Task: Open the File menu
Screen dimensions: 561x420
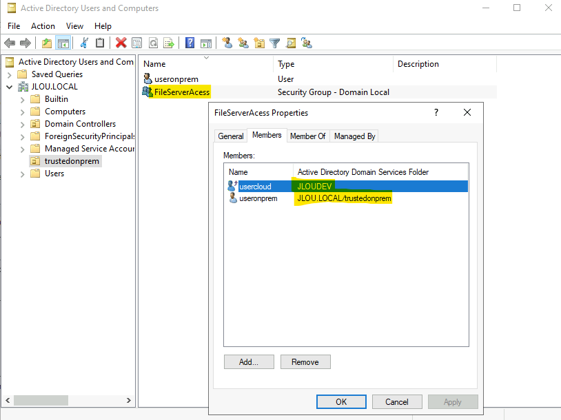Action: click(14, 26)
